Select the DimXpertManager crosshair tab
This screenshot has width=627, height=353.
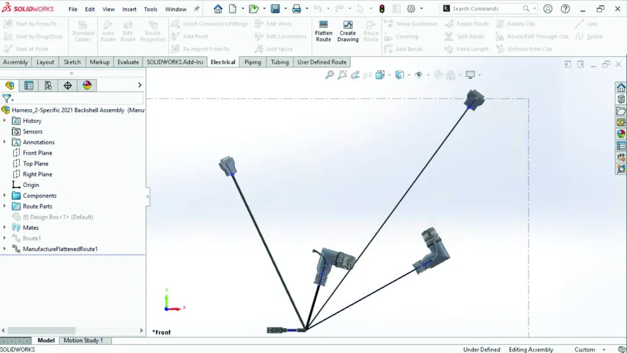click(x=67, y=85)
